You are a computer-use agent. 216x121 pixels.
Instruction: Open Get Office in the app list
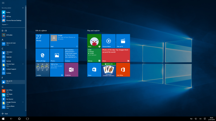point(13,91)
